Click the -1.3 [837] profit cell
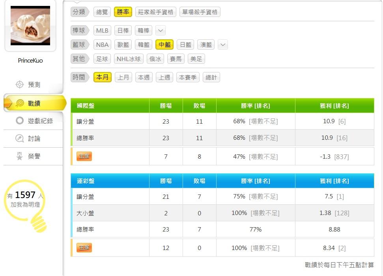The image size is (383, 276). click(334, 157)
